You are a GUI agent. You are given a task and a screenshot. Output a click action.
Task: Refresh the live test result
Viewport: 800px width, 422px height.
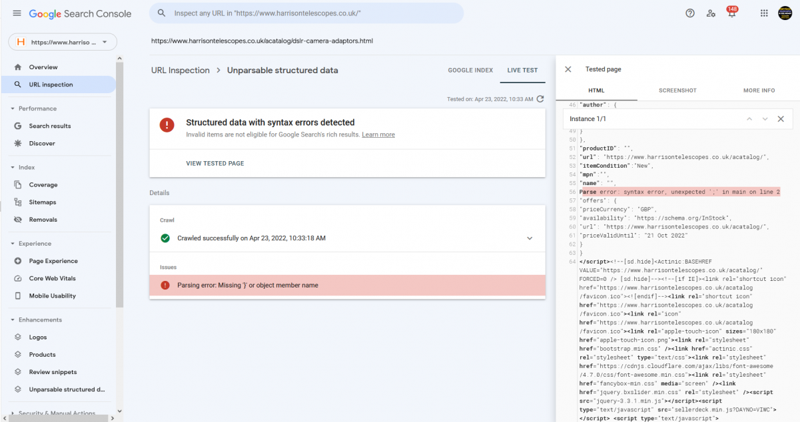[540, 99]
